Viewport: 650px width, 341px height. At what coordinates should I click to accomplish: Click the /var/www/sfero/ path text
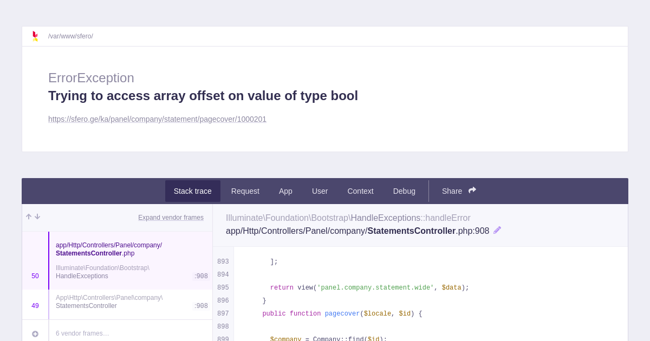click(x=70, y=36)
